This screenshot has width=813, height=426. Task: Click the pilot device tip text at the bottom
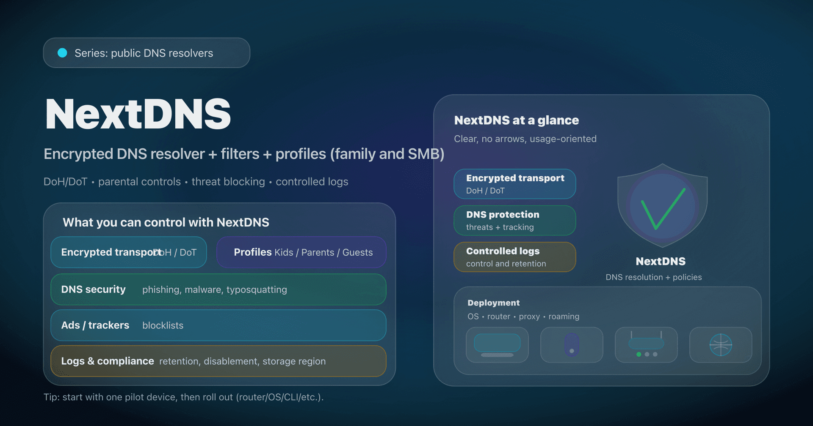click(183, 397)
